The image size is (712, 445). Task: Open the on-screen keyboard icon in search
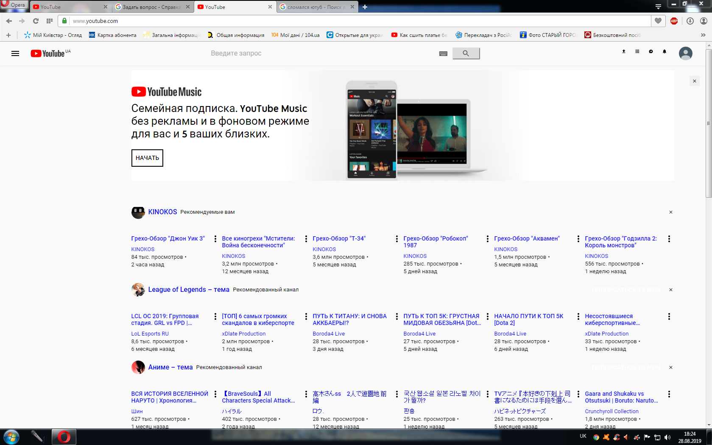tap(443, 53)
